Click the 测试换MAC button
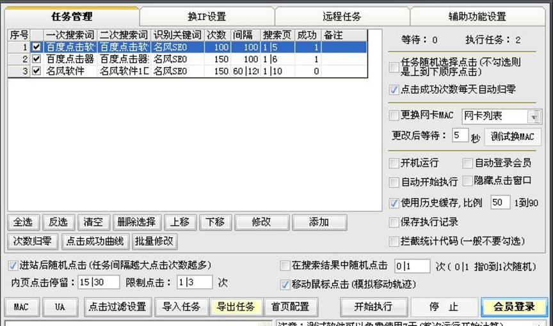553x326 pixels. 513,137
